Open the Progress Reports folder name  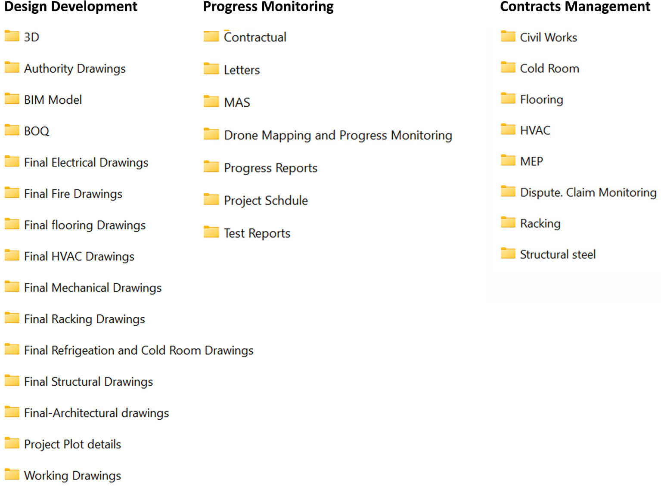[270, 168]
